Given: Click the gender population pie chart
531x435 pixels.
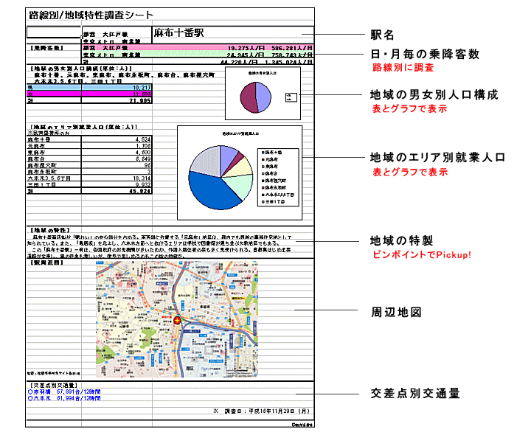Looking at the screenshot, I should pyautogui.click(x=256, y=97).
